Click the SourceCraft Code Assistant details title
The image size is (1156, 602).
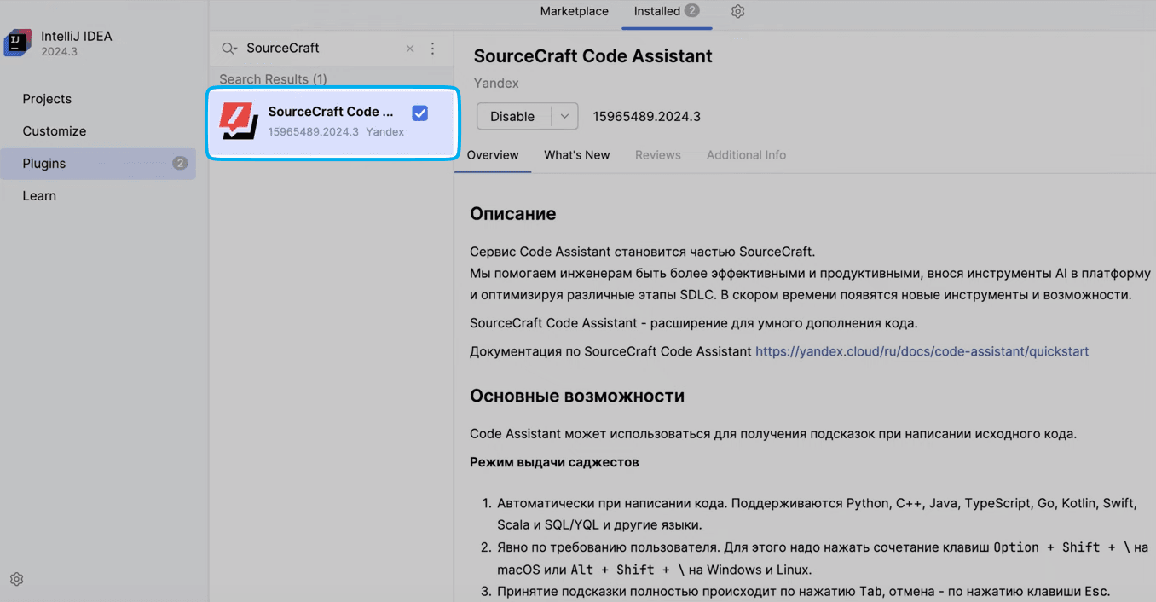click(x=593, y=56)
